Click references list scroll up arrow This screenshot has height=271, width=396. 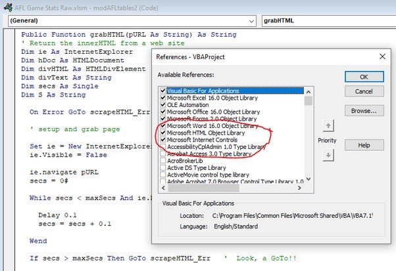coord(309,92)
